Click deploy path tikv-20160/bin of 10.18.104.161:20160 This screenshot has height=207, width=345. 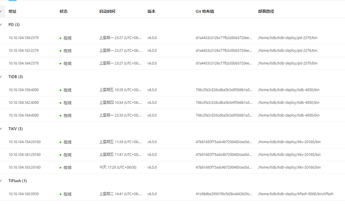289,155
